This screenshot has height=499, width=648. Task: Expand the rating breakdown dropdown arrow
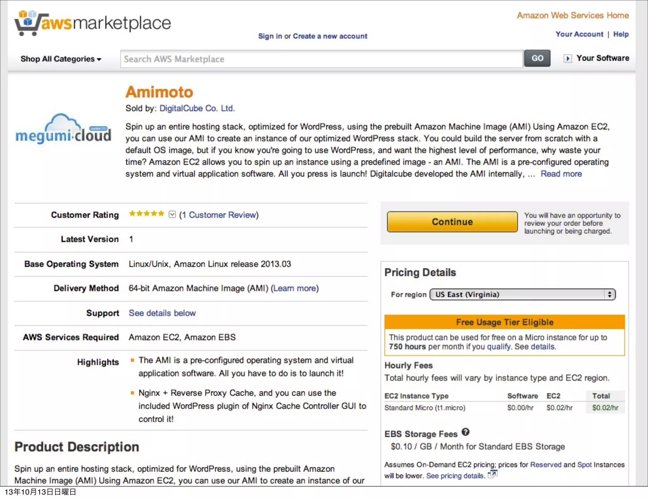pyautogui.click(x=172, y=215)
